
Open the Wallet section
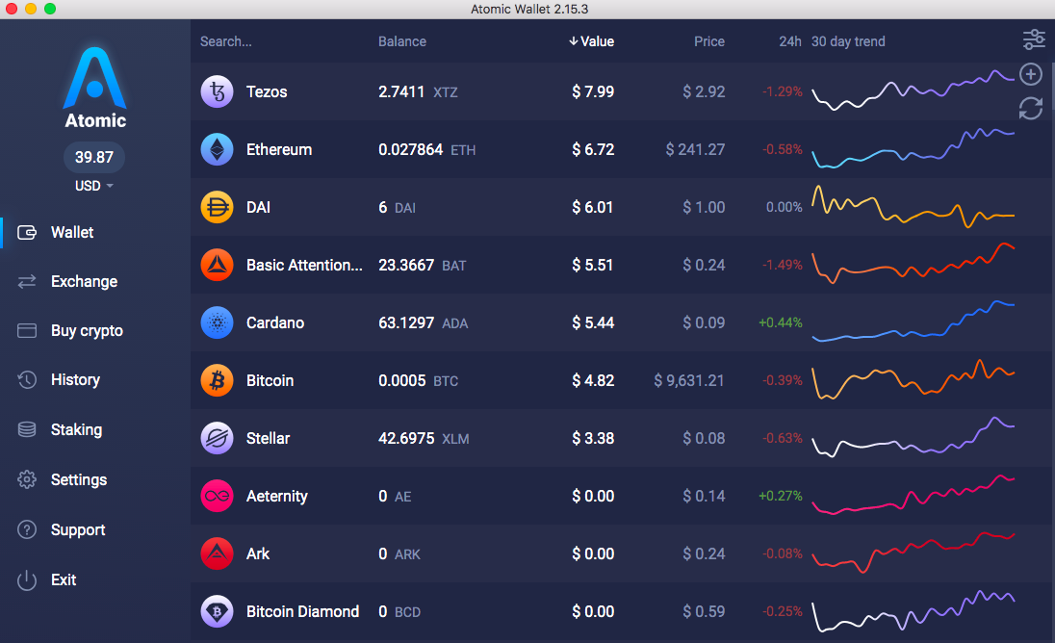point(72,233)
